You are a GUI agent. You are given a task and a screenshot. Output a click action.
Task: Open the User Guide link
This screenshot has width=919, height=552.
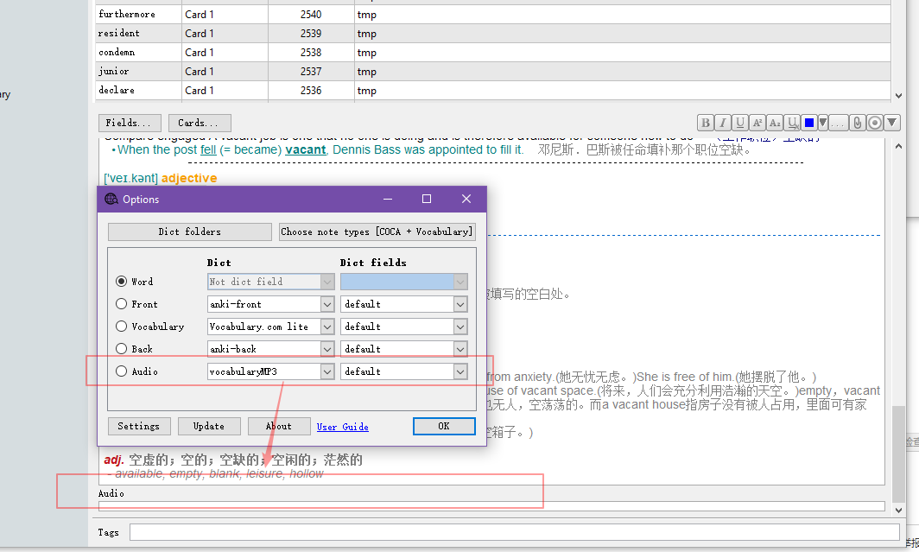coord(343,427)
